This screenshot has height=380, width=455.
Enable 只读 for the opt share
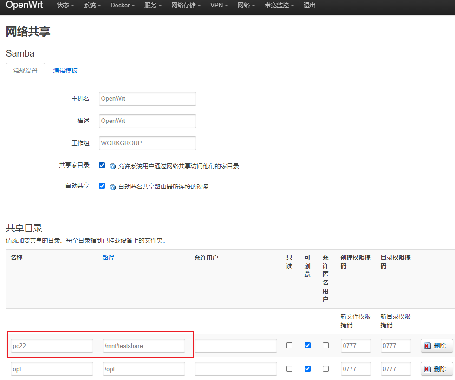pyautogui.click(x=289, y=368)
